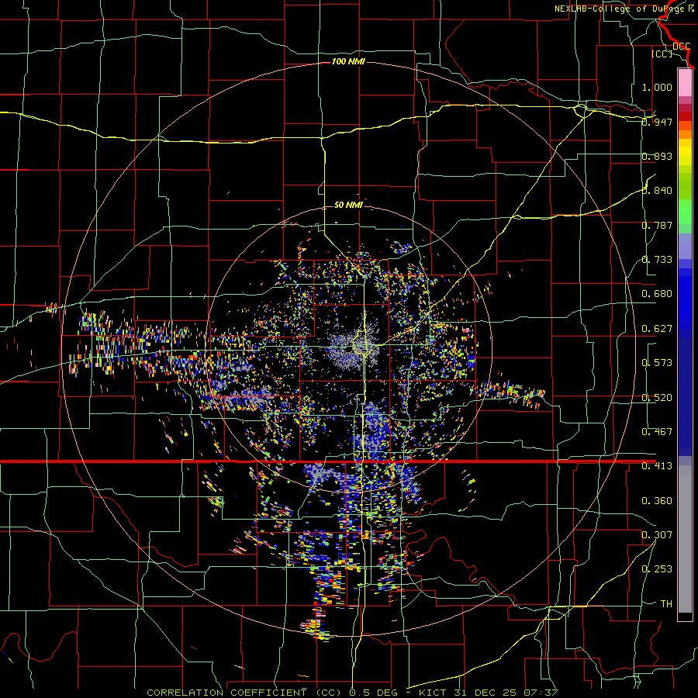This screenshot has height=698, width=698.
Task: Click the 0.520 legend value
Action: (x=657, y=398)
